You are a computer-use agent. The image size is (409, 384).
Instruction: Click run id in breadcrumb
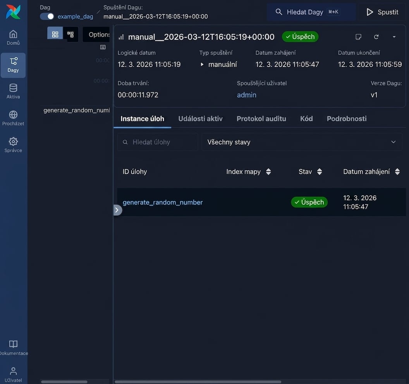click(155, 16)
